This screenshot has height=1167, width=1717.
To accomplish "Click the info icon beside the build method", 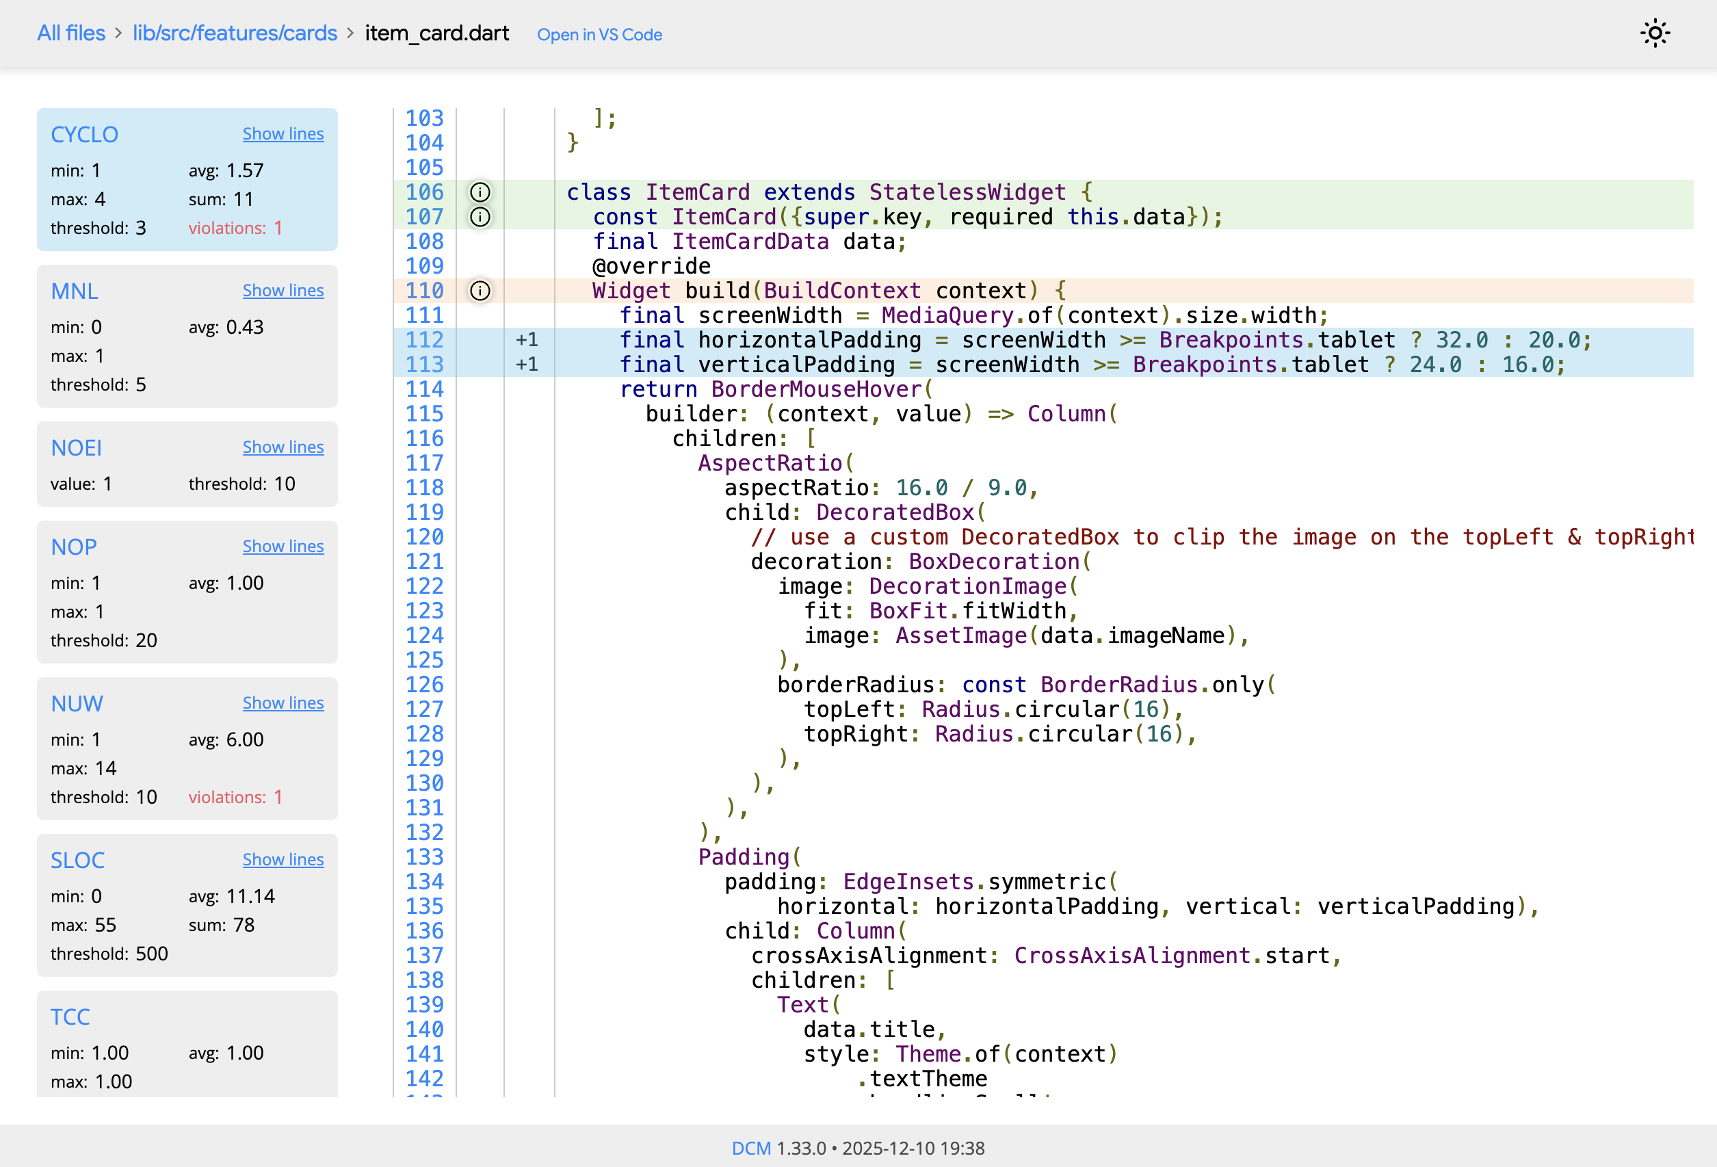I will 480,291.
